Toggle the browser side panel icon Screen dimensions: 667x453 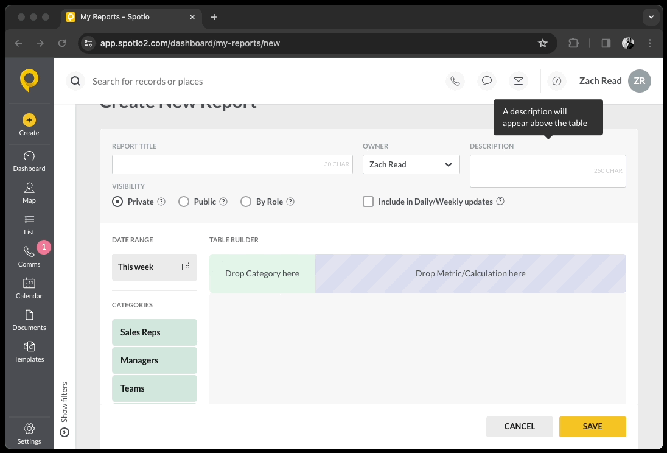606,43
